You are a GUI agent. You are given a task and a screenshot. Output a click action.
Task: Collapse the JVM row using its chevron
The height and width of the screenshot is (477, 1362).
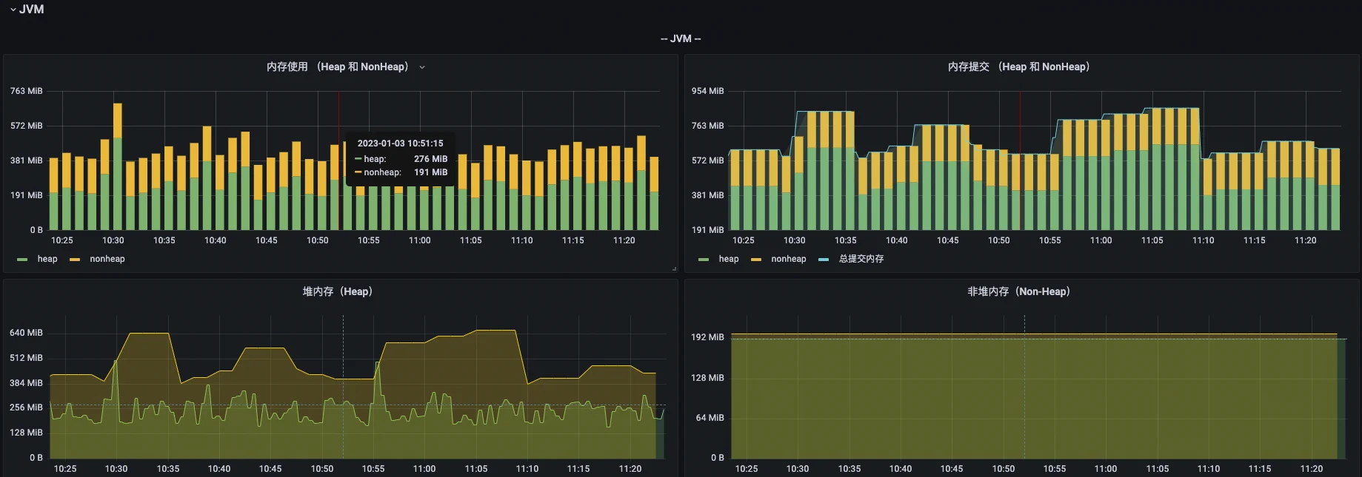[x=13, y=10]
